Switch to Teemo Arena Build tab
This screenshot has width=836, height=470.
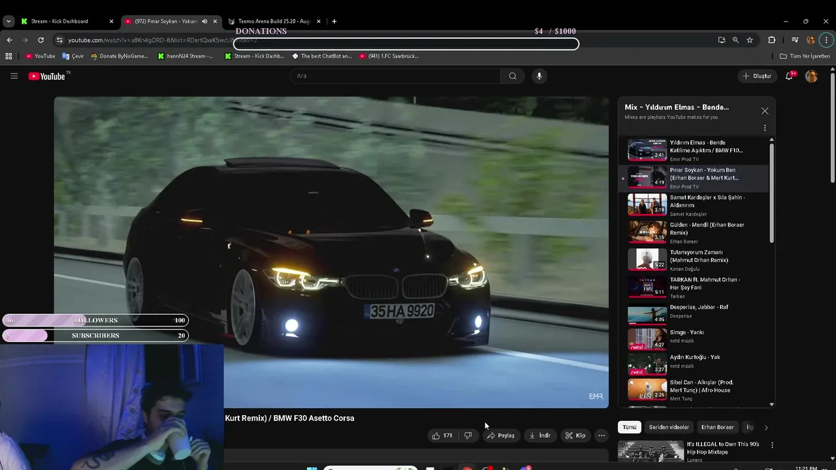point(273,21)
